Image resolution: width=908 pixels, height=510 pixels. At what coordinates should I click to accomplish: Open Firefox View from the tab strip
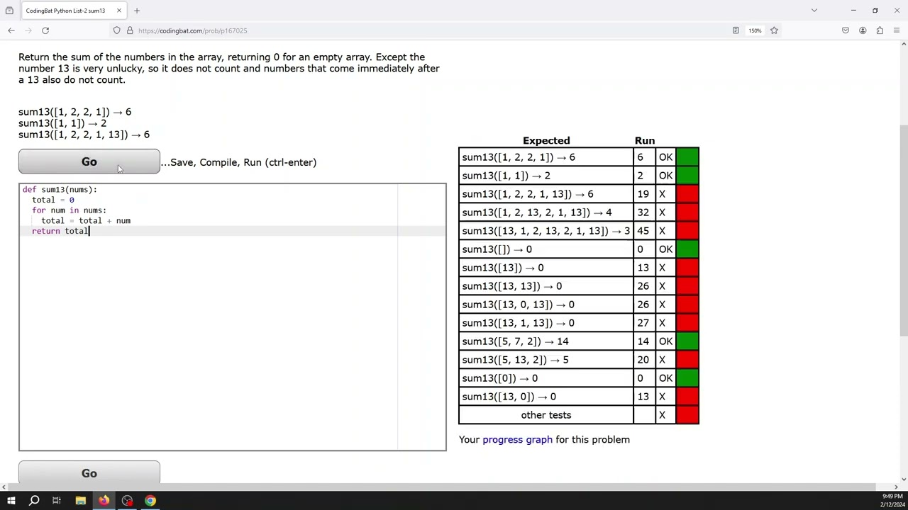[x=9, y=11]
